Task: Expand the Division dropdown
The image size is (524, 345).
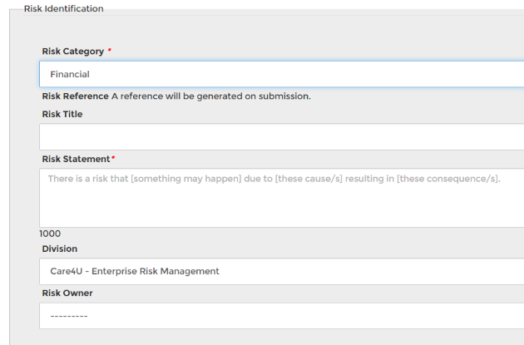Action: click(281, 271)
